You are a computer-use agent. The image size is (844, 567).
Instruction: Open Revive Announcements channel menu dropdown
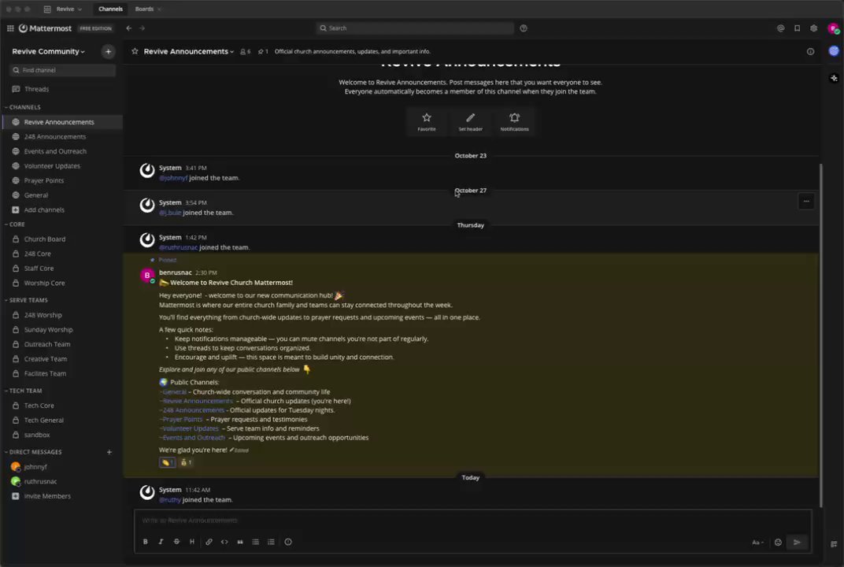coord(188,51)
